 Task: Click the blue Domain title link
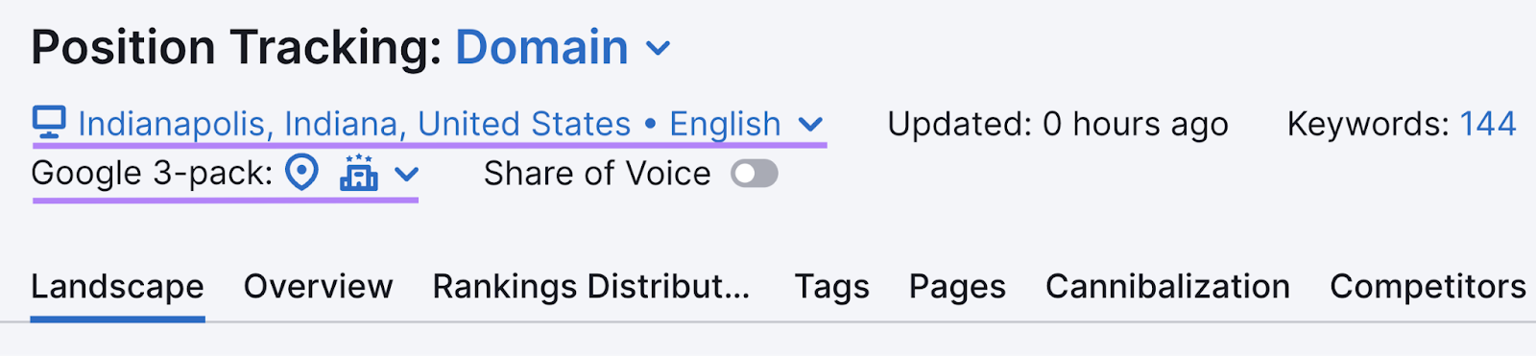(542, 47)
